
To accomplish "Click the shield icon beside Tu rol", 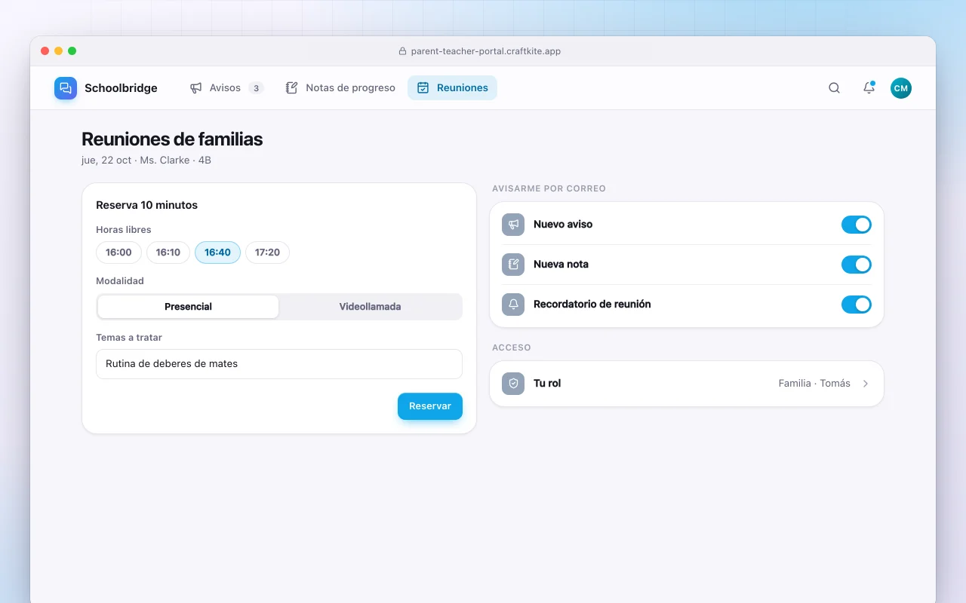I will pos(513,384).
